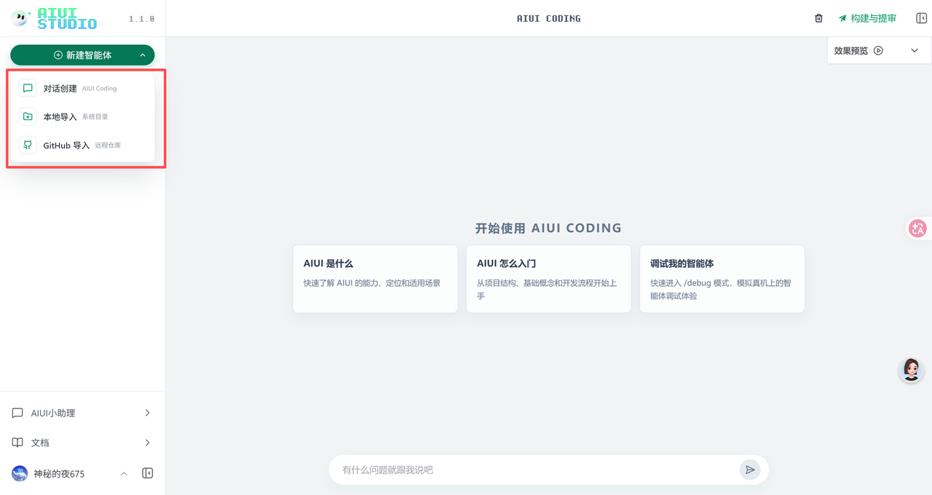
Task: Click the username 神秘的夜675
Action: [x=59, y=474]
